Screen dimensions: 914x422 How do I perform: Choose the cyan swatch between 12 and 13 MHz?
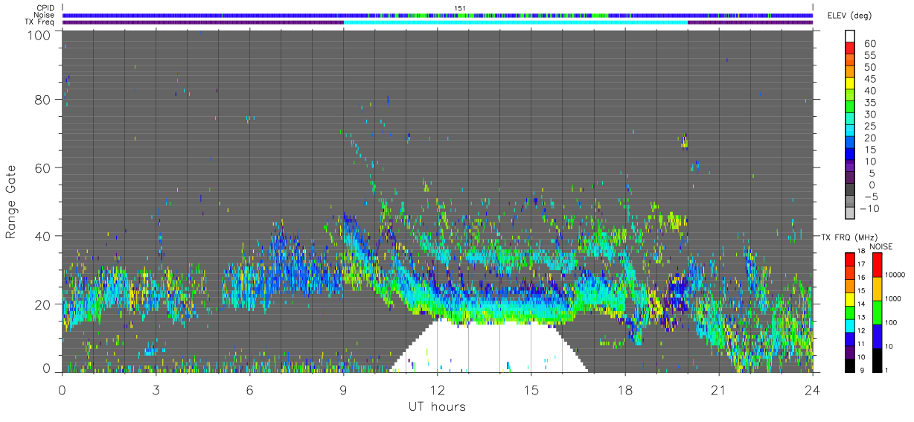849,327
